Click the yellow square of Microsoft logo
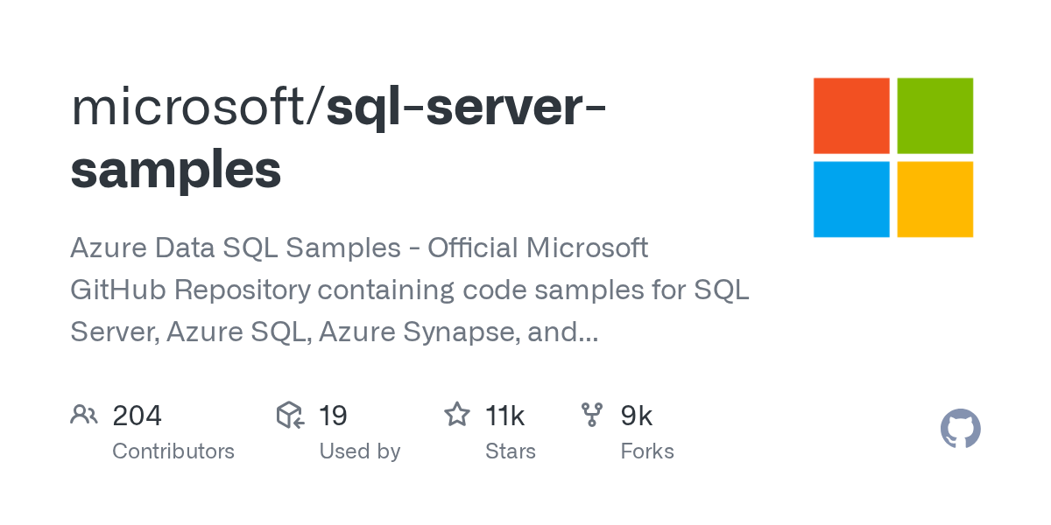The width and height of the screenshot is (1051, 525). pyautogui.click(x=935, y=199)
